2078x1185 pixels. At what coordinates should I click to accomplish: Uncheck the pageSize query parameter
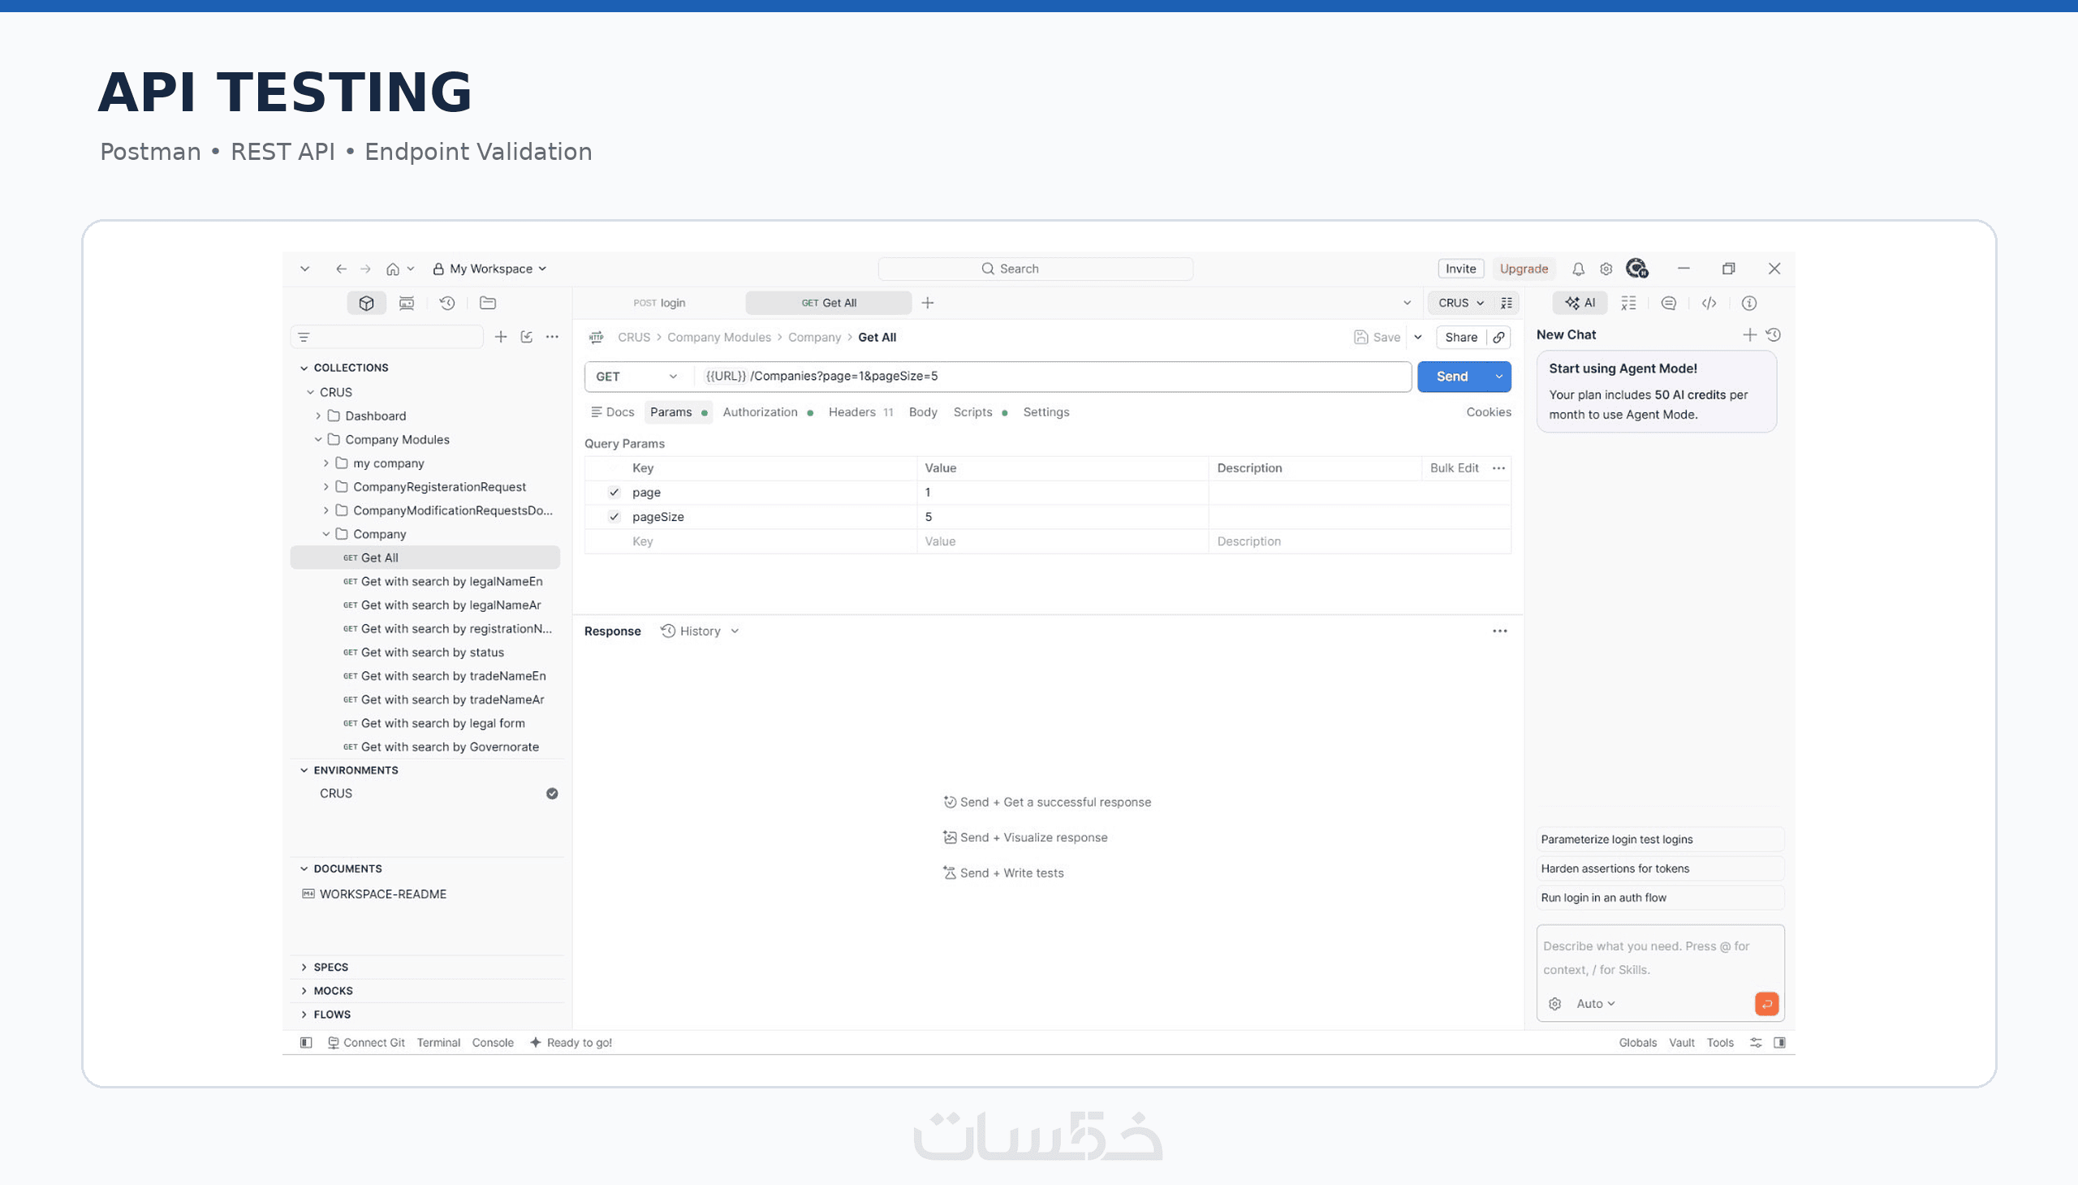tap(614, 517)
